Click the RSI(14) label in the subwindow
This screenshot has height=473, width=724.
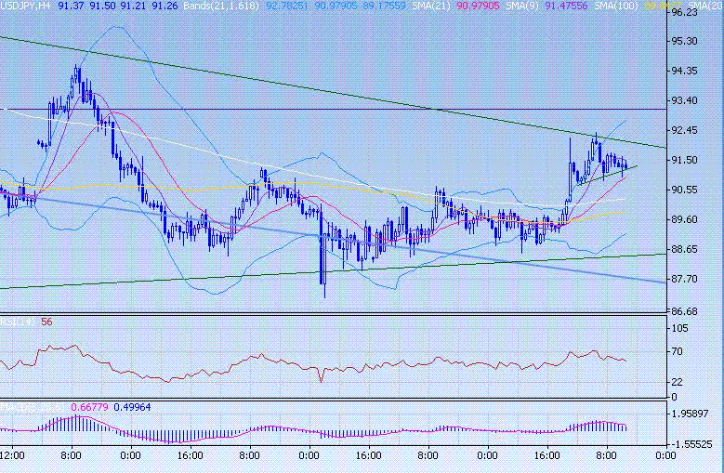18,322
